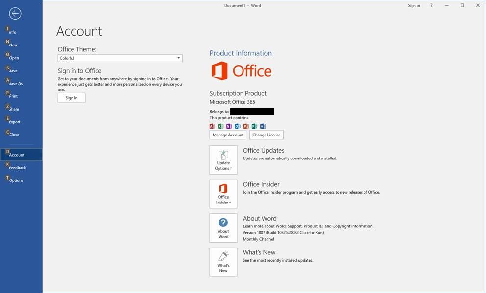Click the 'Office Insider' heading text
Screen dimensions: 486x293
click(x=261, y=184)
